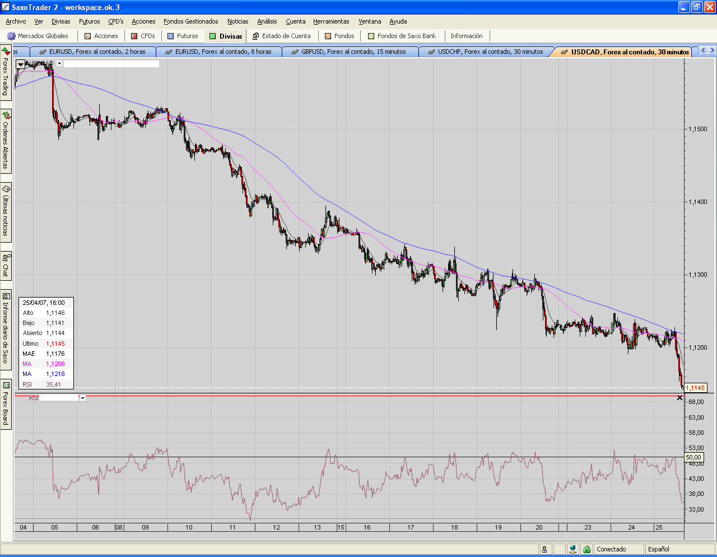Click the Futuros toolbar icon
717x557 pixels.
point(171,36)
